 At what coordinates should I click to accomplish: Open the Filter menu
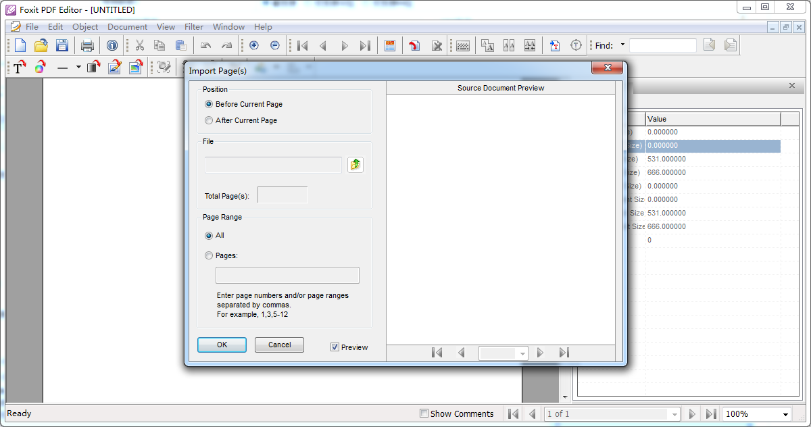[x=194, y=27]
